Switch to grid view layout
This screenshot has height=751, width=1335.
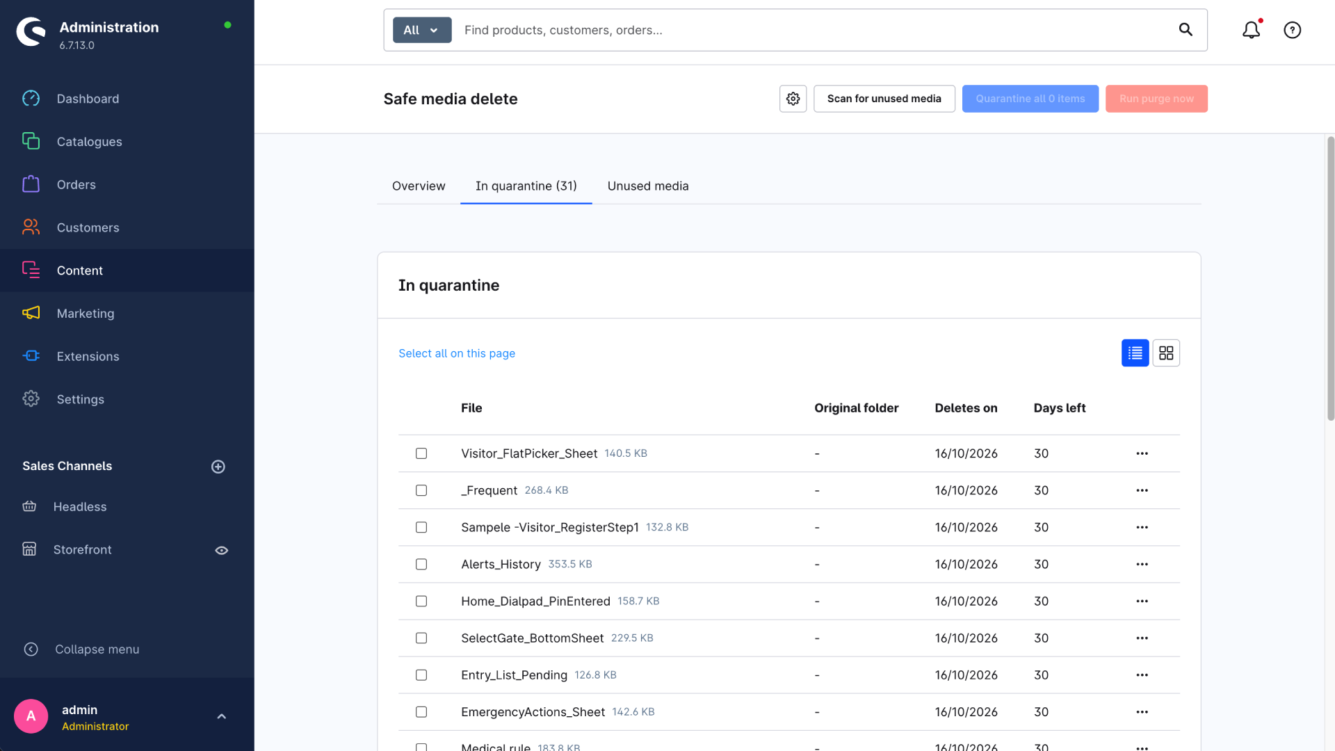[1166, 353]
